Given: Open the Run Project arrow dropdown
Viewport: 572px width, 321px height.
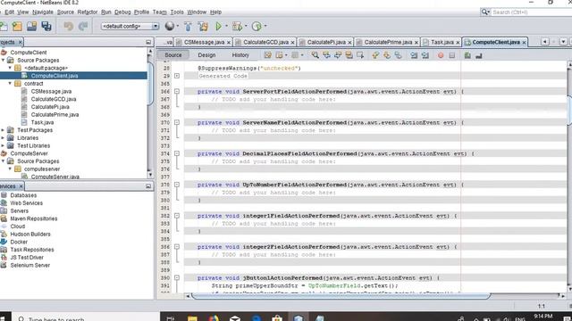Looking at the screenshot, I should point(226,26).
